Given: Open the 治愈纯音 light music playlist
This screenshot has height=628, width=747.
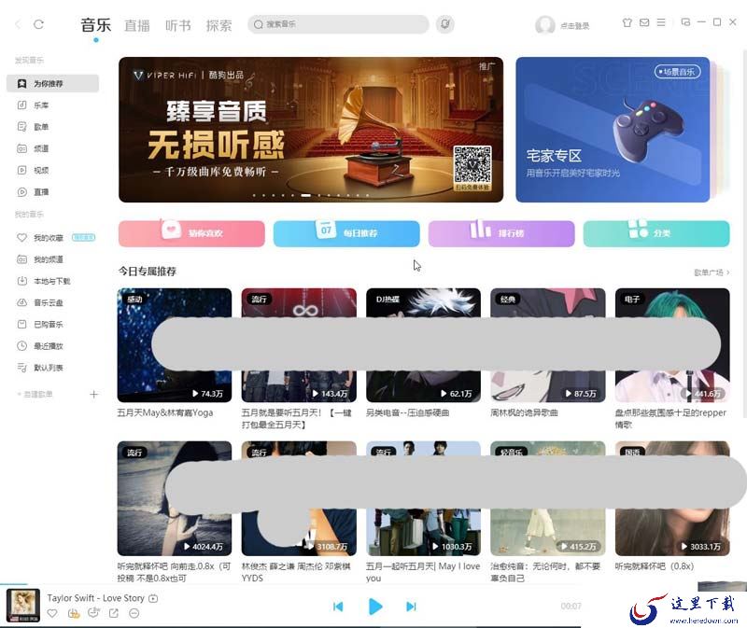Looking at the screenshot, I should pos(548,498).
